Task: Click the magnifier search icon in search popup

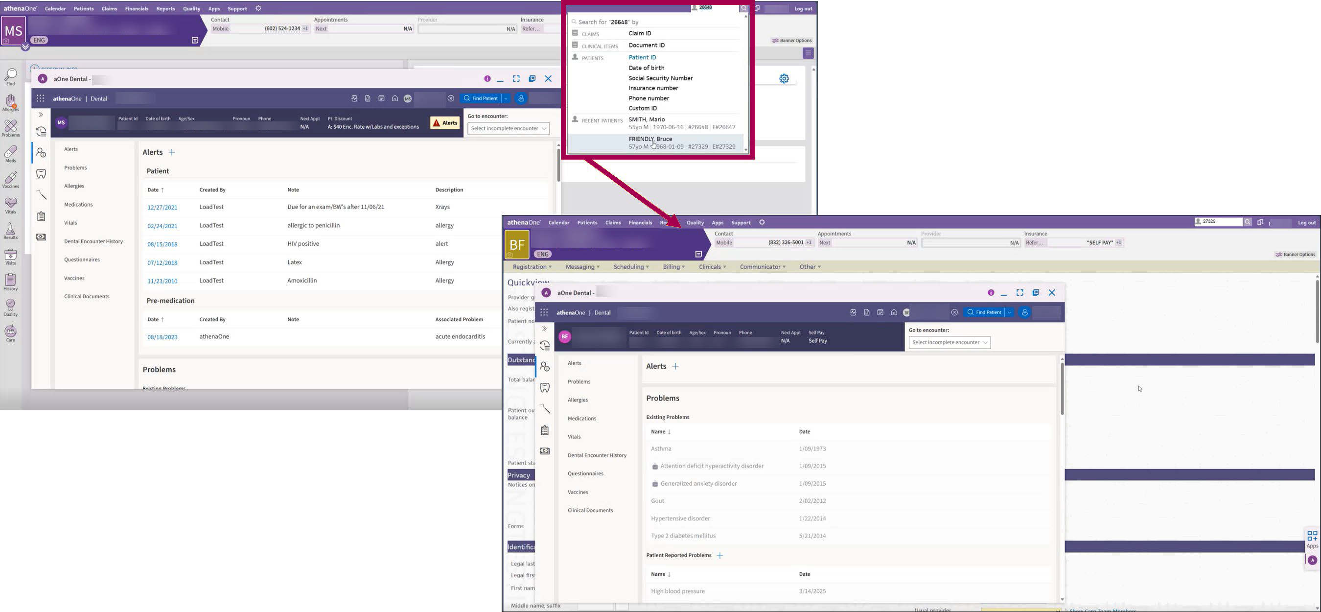Action: click(743, 8)
